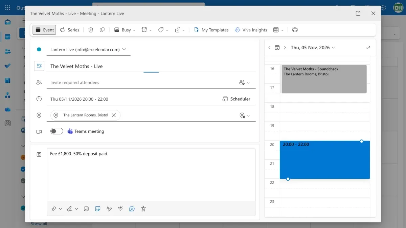Open the Soundcheck event in day preview
Image resolution: width=406 pixels, height=228 pixels.
pos(324,79)
